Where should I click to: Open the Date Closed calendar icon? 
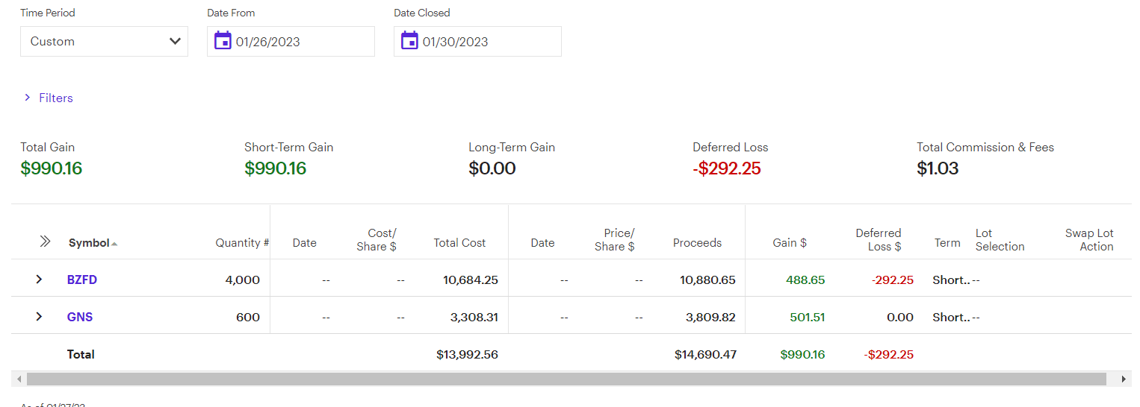pyautogui.click(x=409, y=41)
